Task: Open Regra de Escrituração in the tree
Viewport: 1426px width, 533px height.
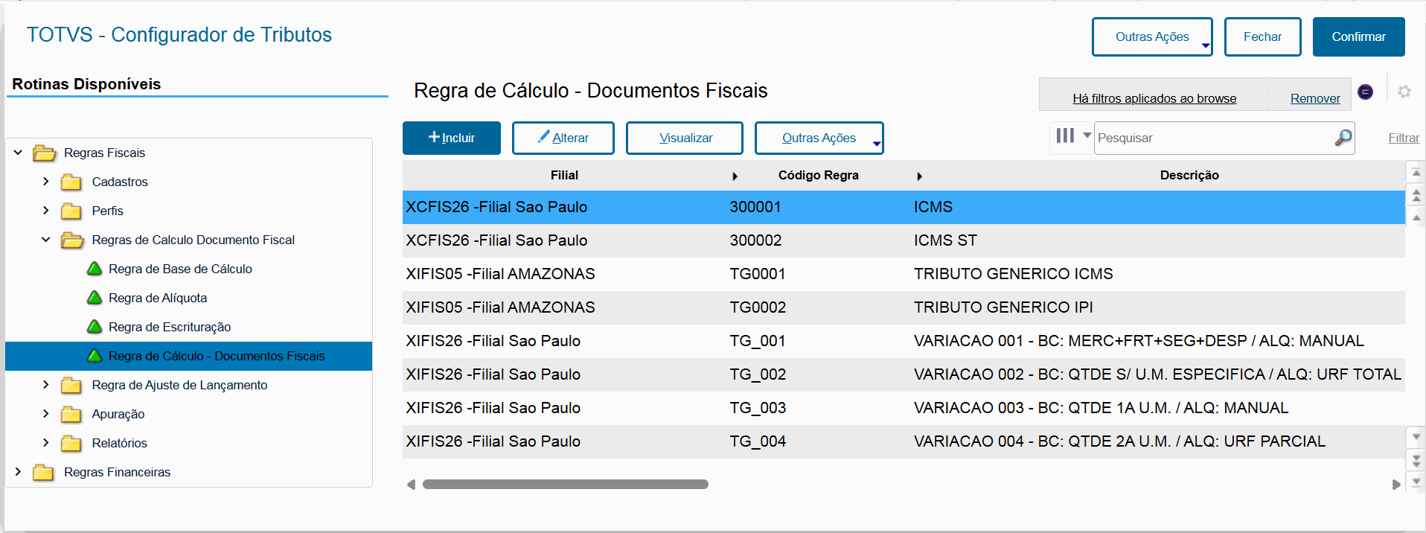Action: point(170,327)
